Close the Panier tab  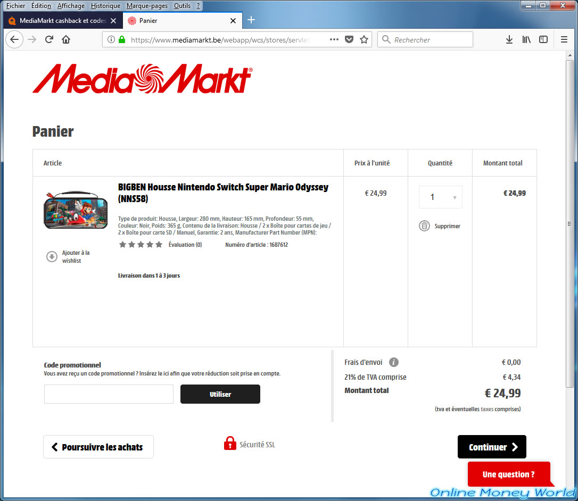233,21
